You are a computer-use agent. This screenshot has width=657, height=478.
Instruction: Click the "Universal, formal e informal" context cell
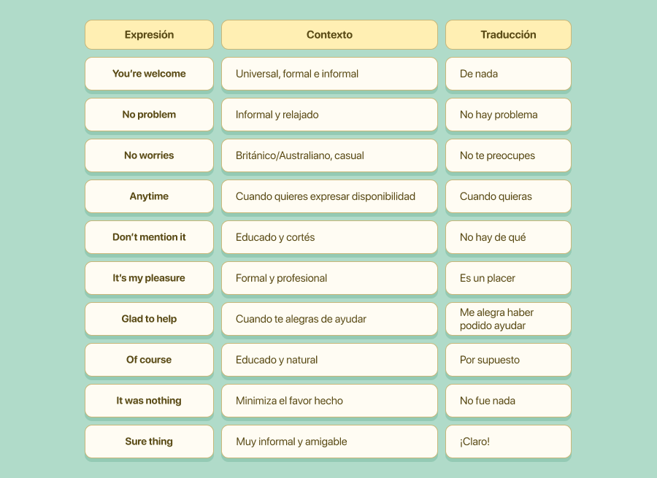click(x=329, y=74)
